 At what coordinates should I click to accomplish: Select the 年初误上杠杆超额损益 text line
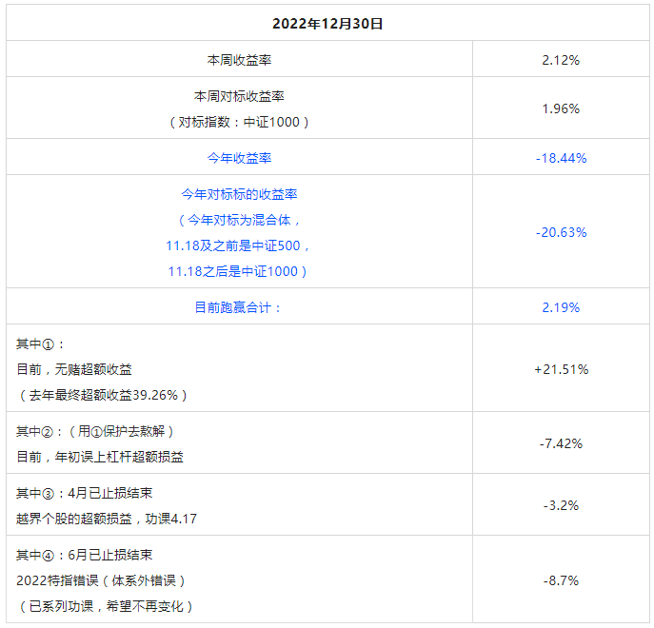[100, 457]
